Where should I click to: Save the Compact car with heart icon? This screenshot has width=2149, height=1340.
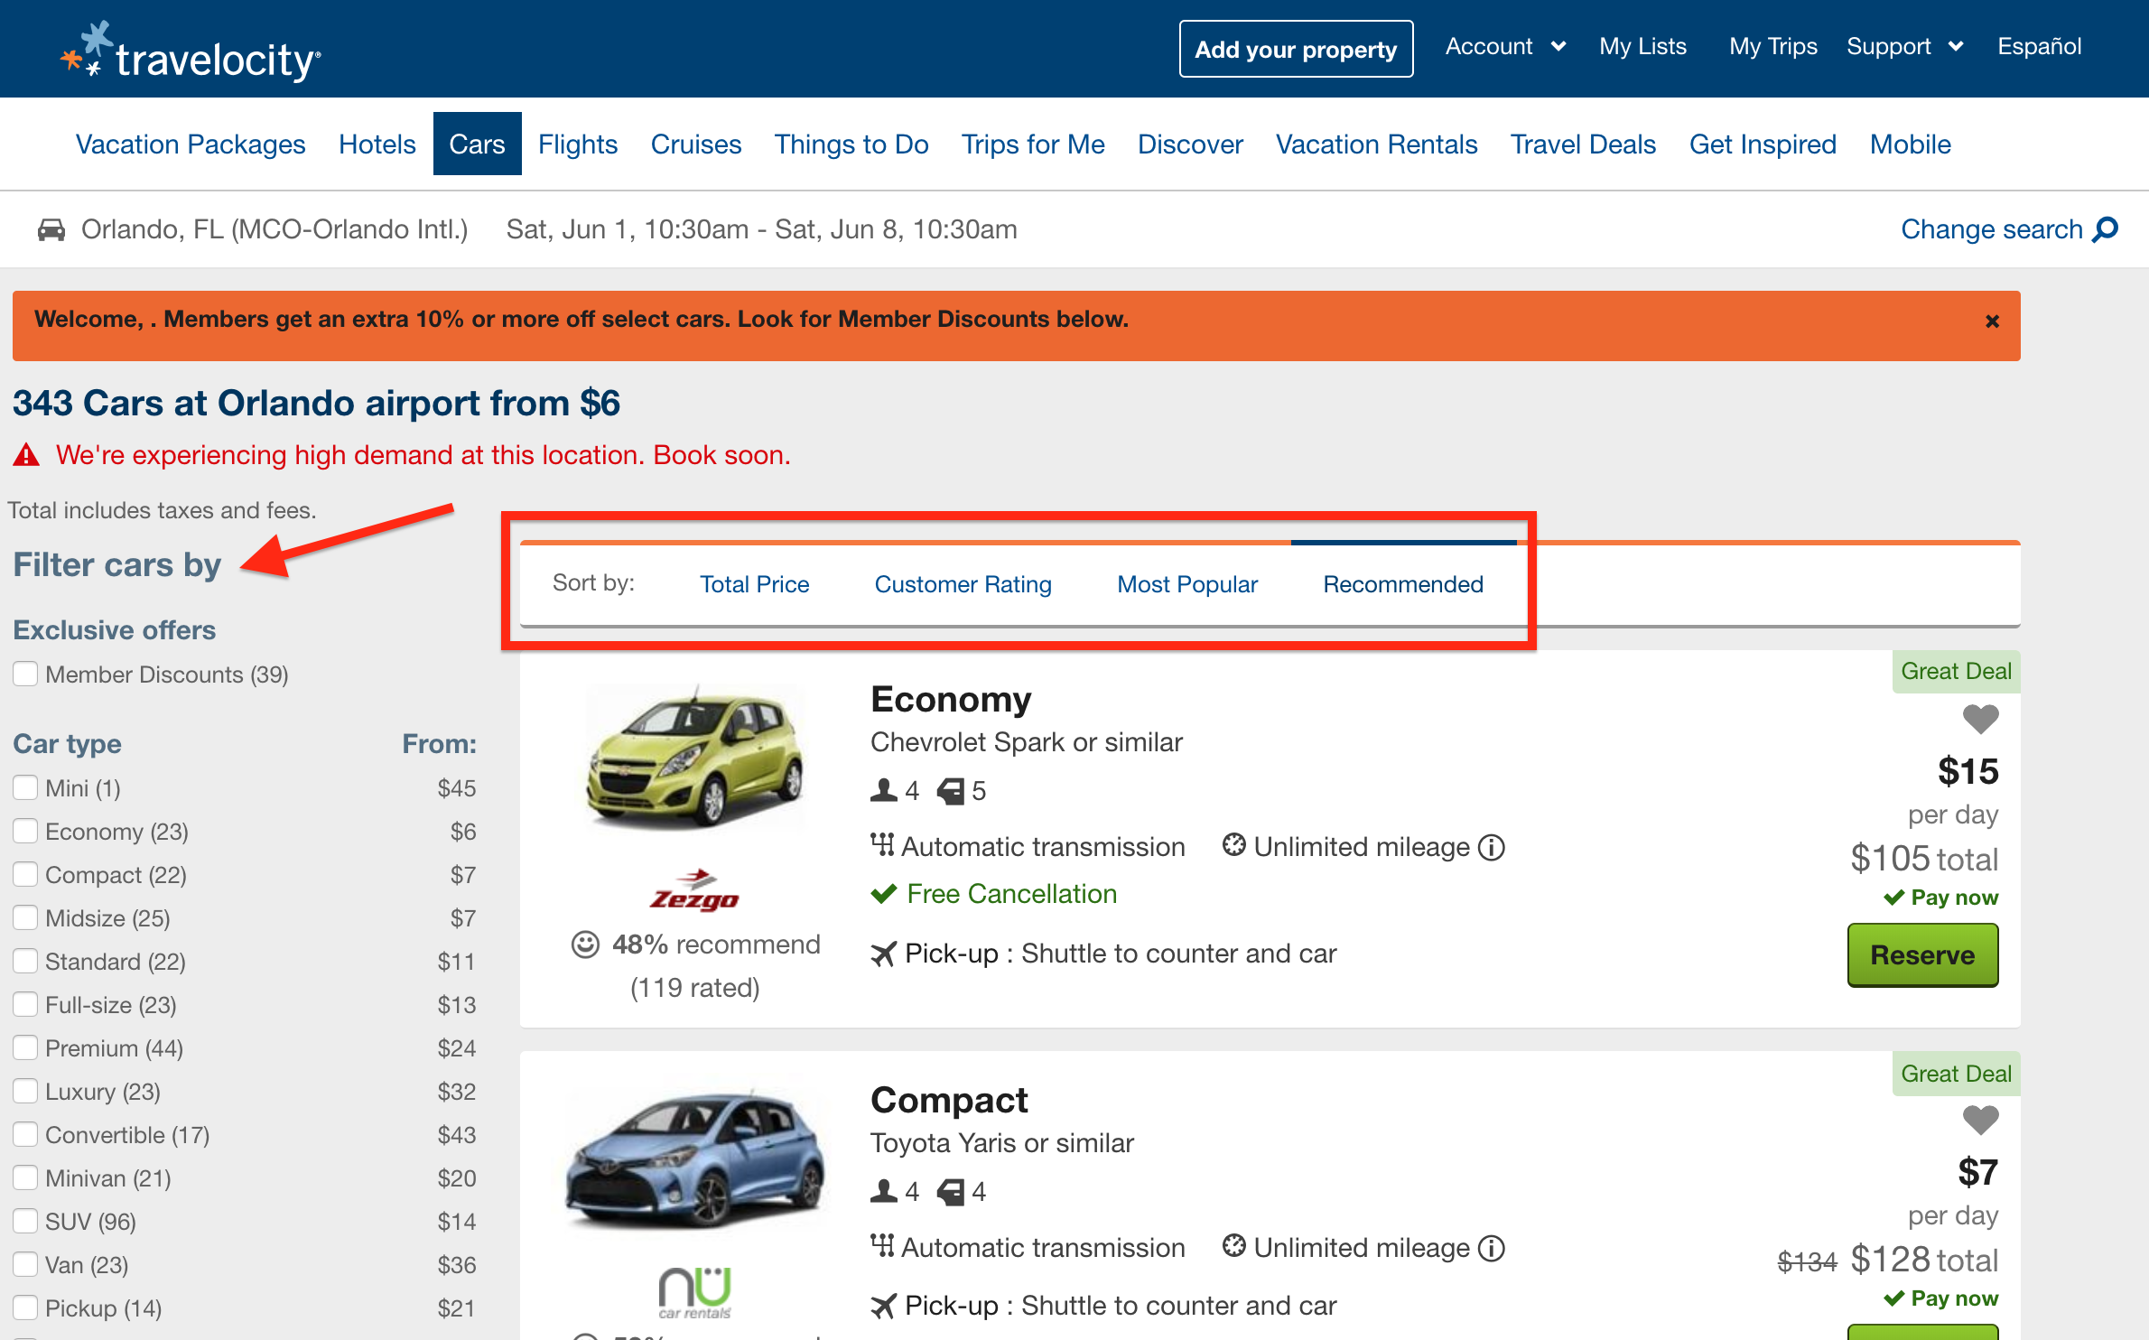(1981, 1120)
